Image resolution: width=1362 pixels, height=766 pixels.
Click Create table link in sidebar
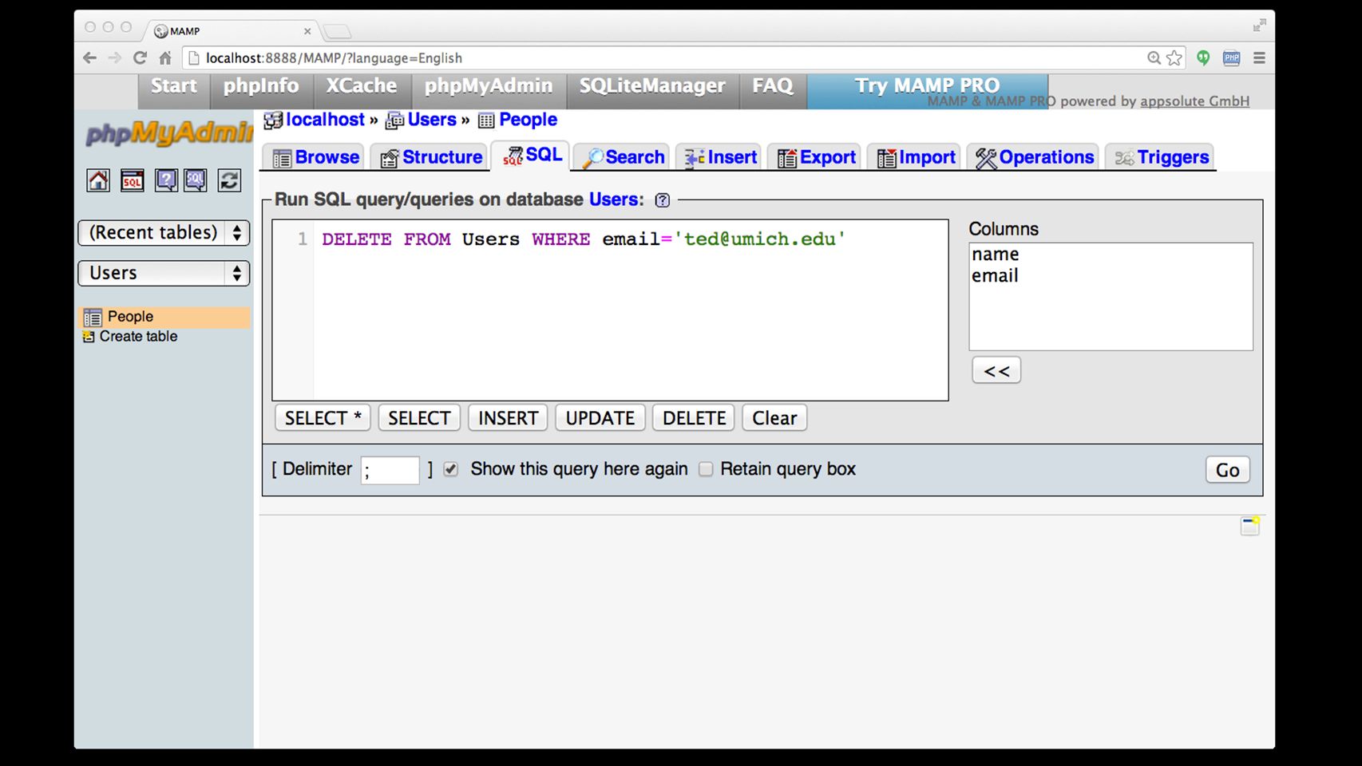(138, 337)
